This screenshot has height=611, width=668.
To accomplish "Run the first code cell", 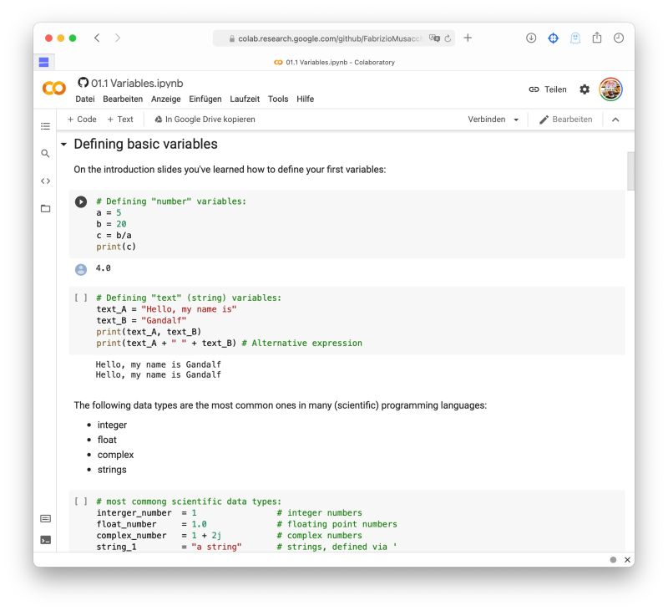I will [x=81, y=201].
